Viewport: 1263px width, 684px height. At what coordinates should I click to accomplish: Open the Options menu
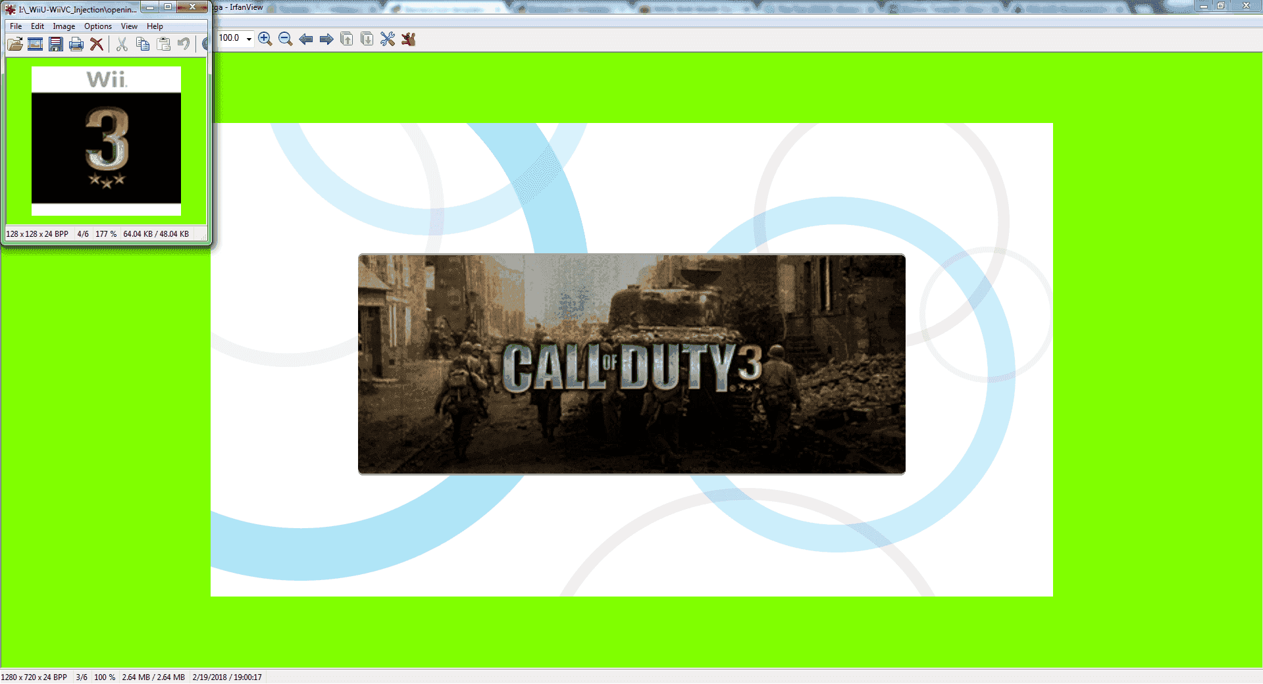[x=98, y=26]
